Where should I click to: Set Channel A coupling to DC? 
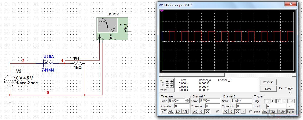click(207, 112)
